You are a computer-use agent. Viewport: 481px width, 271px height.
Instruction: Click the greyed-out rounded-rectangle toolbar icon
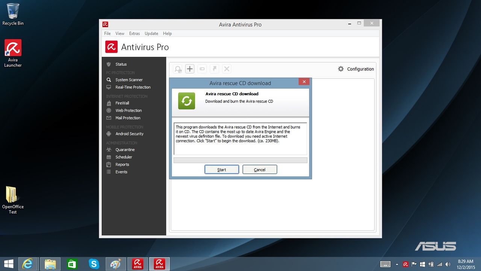[202, 69]
